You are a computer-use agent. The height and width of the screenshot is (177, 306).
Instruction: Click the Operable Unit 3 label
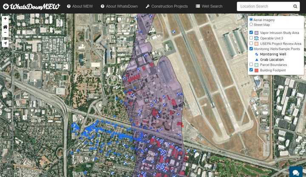coord(272,38)
